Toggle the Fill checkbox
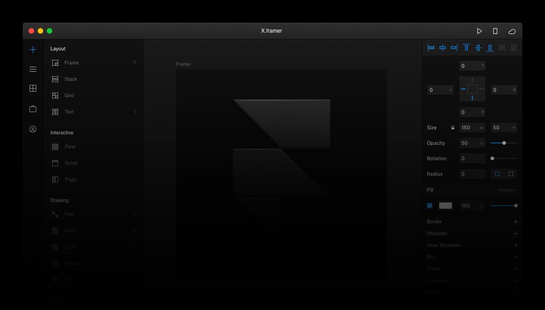 click(430, 206)
